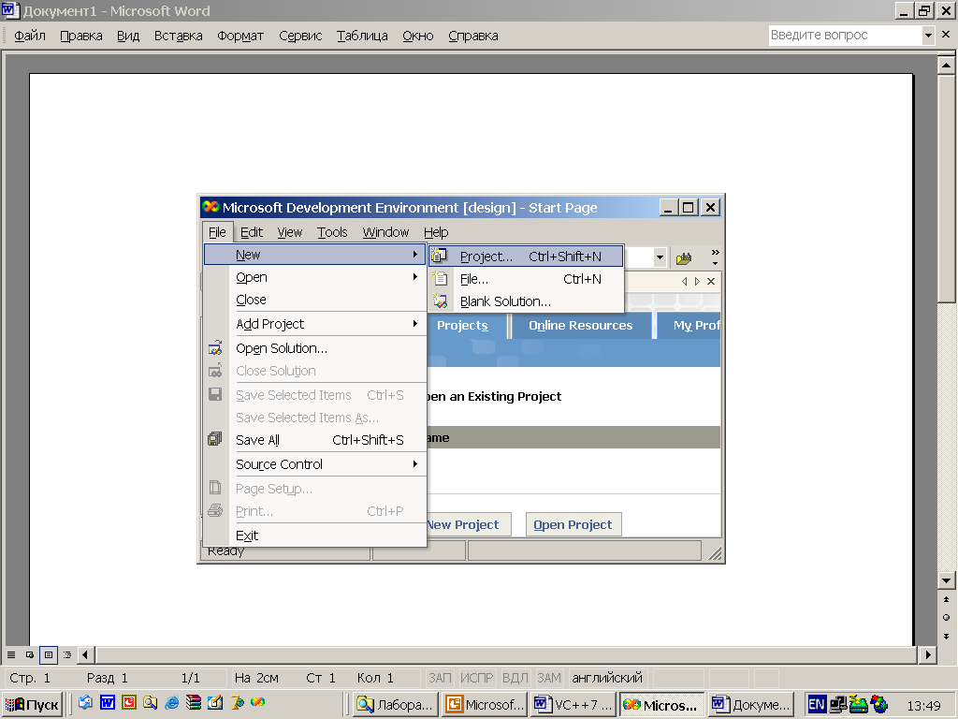
Task: Click the Введите вопрос help input field
Action: (x=845, y=35)
